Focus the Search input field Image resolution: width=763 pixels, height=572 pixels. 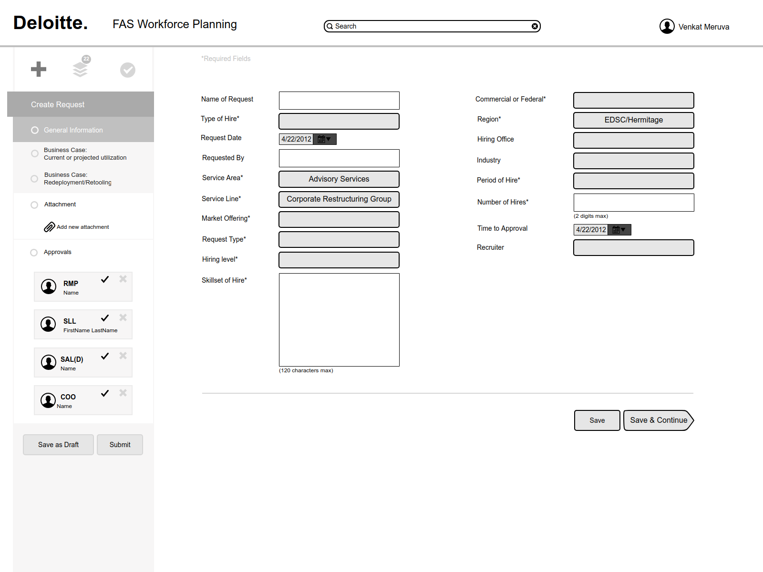pos(432,26)
